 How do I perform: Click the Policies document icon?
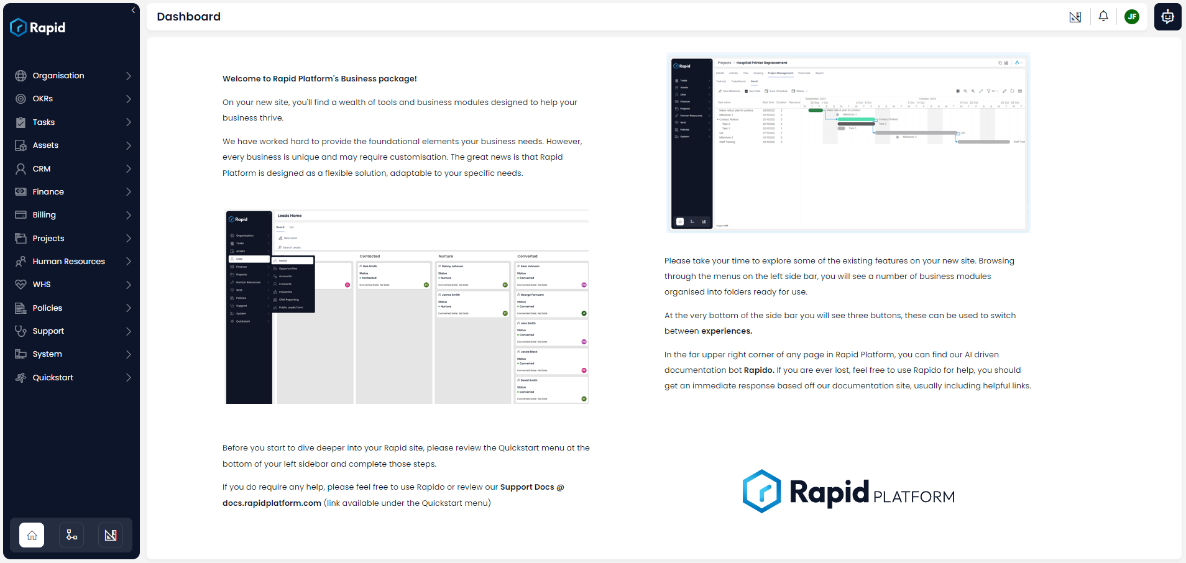pyautogui.click(x=21, y=308)
